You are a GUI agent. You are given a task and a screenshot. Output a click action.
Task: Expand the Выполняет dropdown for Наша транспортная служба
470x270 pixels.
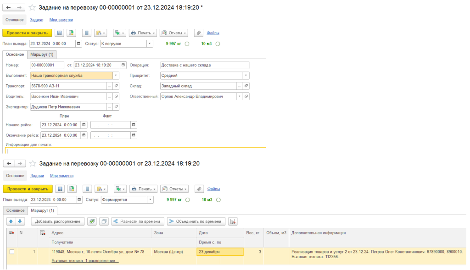pyautogui.click(x=116, y=76)
